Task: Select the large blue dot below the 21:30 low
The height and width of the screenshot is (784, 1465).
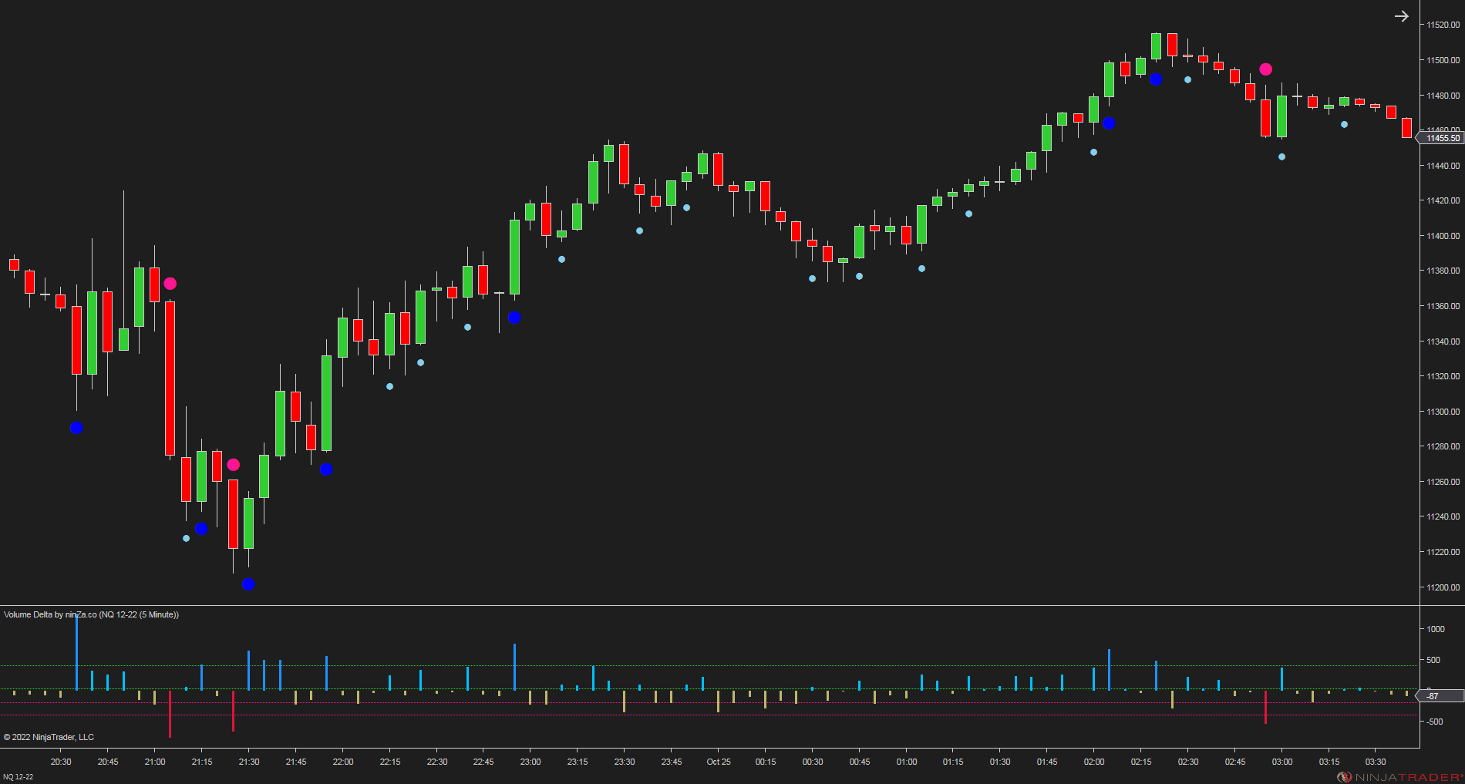Action: click(x=248, y=584)
